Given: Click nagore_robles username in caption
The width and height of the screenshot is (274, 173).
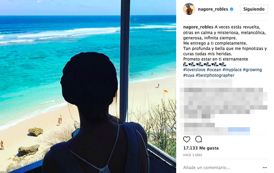Looking at the screenshot, I should click(x=198, y=27).
